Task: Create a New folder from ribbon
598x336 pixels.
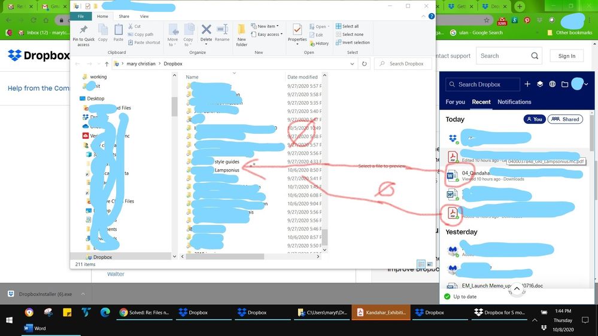Action: [x=241, y=35]
